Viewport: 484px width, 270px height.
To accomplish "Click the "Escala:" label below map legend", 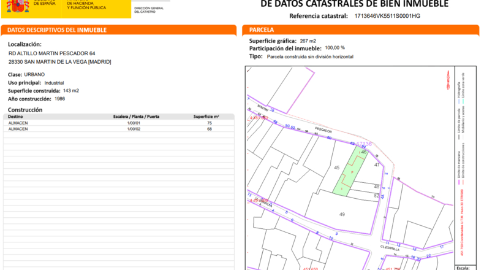I will pyautogui.click(x=463, y=268).
